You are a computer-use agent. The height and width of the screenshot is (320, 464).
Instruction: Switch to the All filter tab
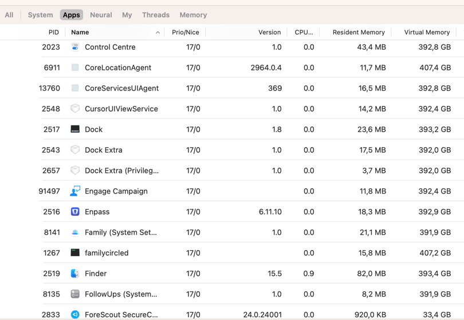tap(9, 15)
